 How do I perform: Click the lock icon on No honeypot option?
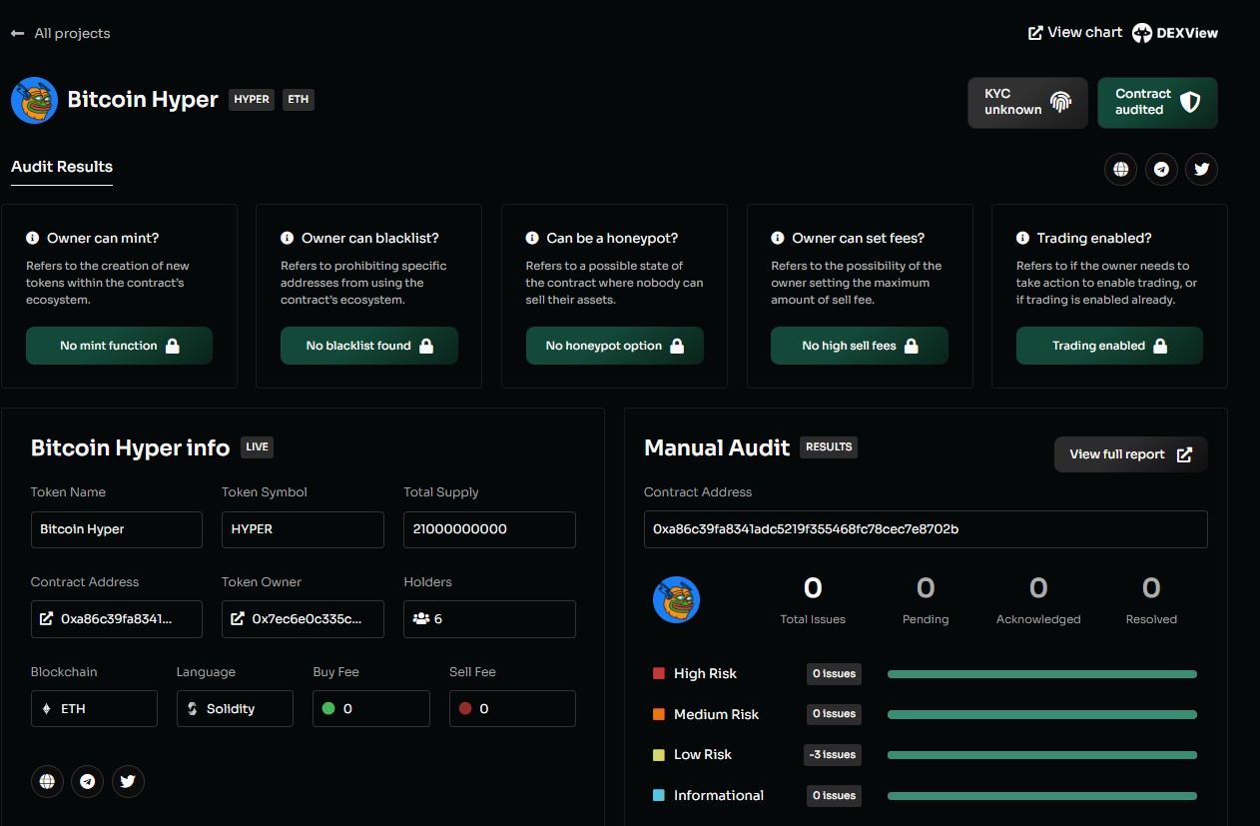pos(677,346)
